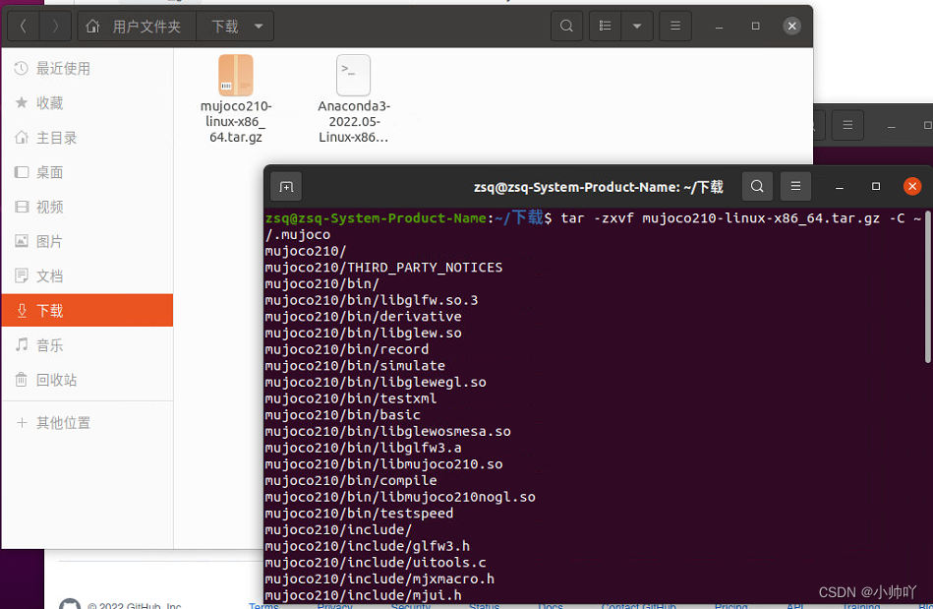This screenshot has height=609, width=933.
Task: Expand view options dropdown in file manager
Action: point(637,27)
